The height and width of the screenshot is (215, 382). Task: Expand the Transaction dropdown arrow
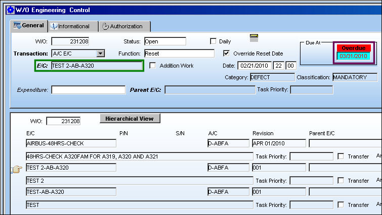click(x=100, y=53)
